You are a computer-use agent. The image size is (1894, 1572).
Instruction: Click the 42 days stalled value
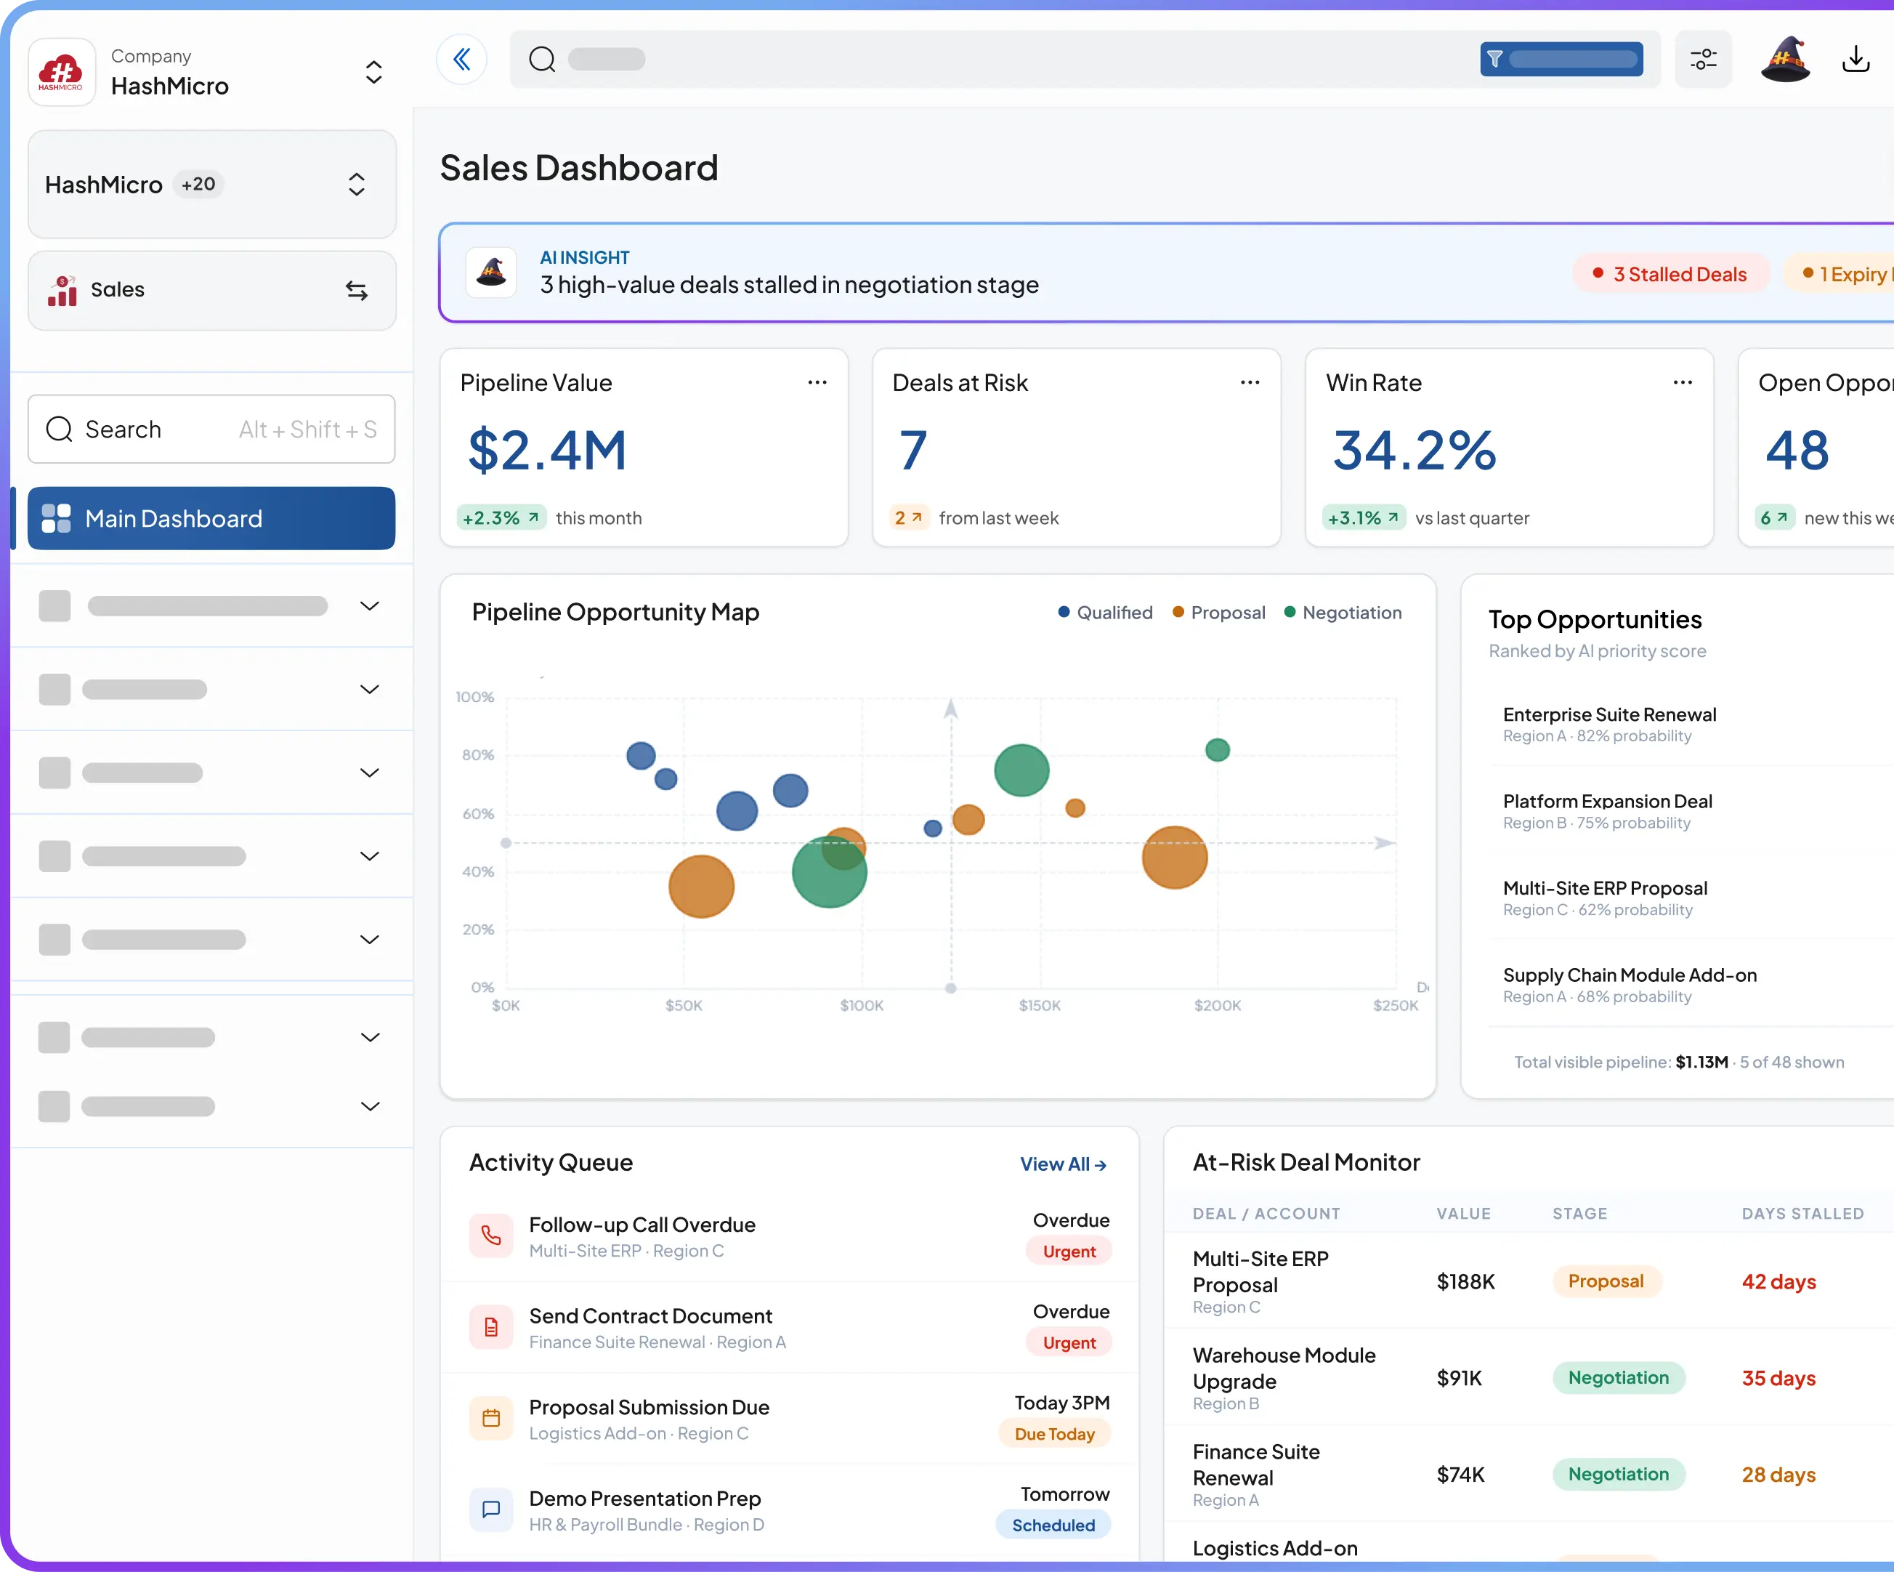[1778, 1281]
